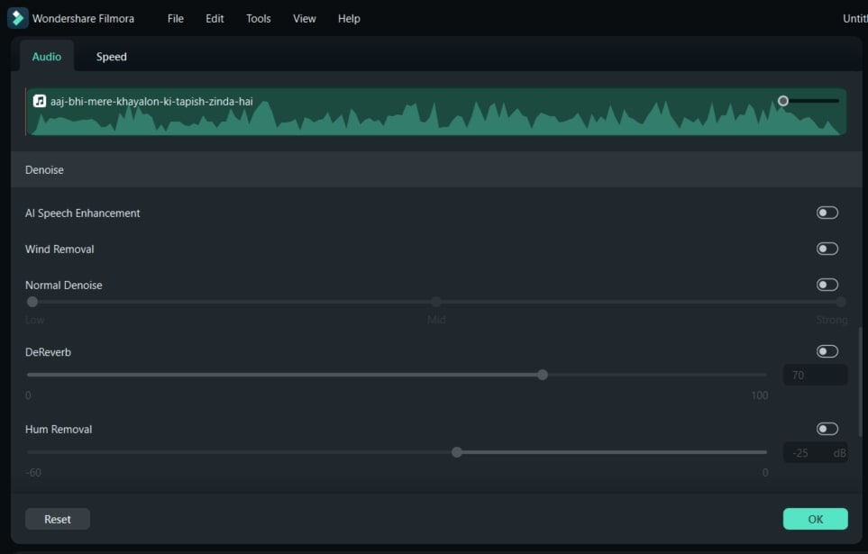Open the View menu
The width and height of the screenshot is (868, 554).
pos(305,18)
